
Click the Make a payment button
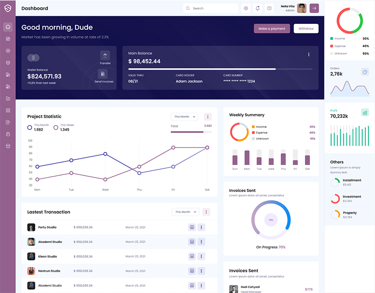point(272,28)
